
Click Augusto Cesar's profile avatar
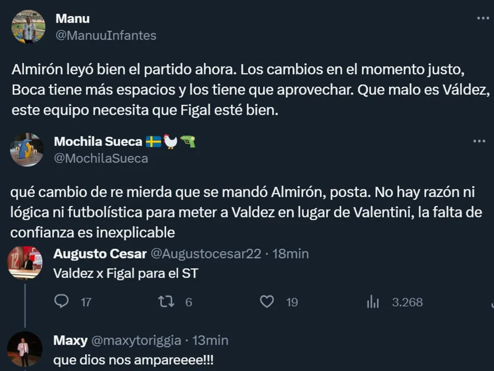[x=25, y=263]
